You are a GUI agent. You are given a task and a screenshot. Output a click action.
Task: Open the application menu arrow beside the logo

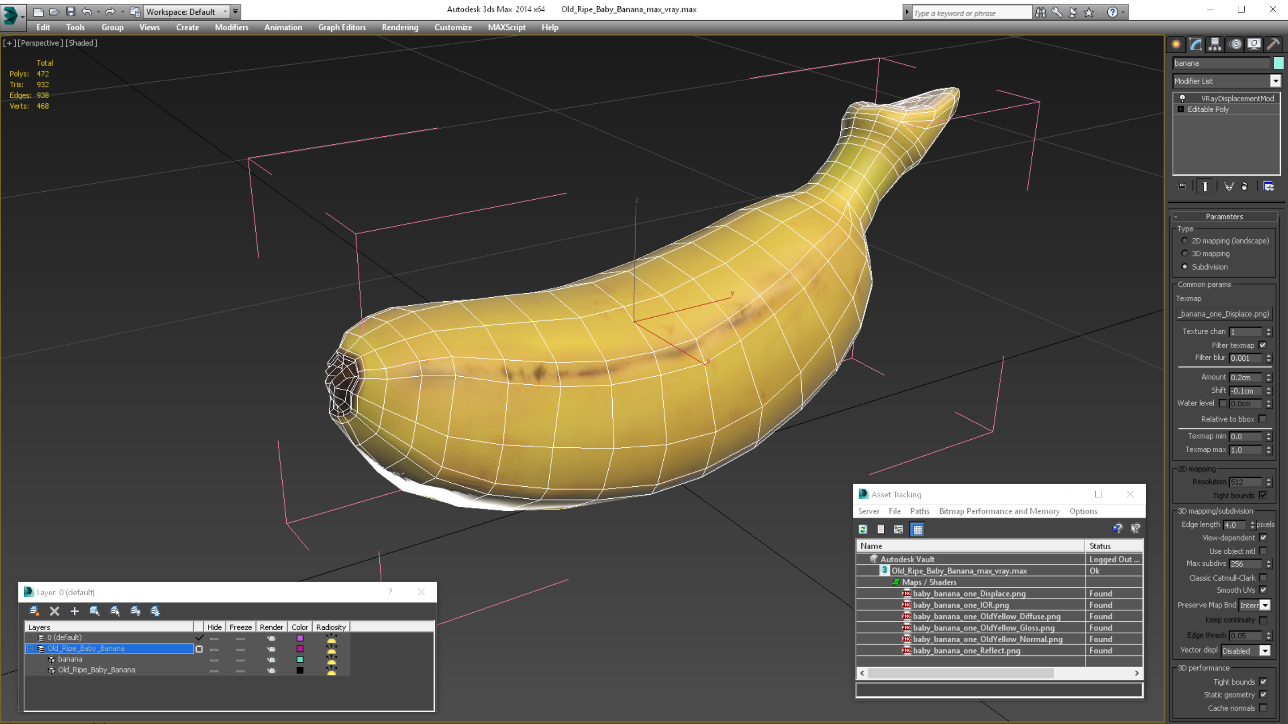pyautogui.click(x=22, y=17)
